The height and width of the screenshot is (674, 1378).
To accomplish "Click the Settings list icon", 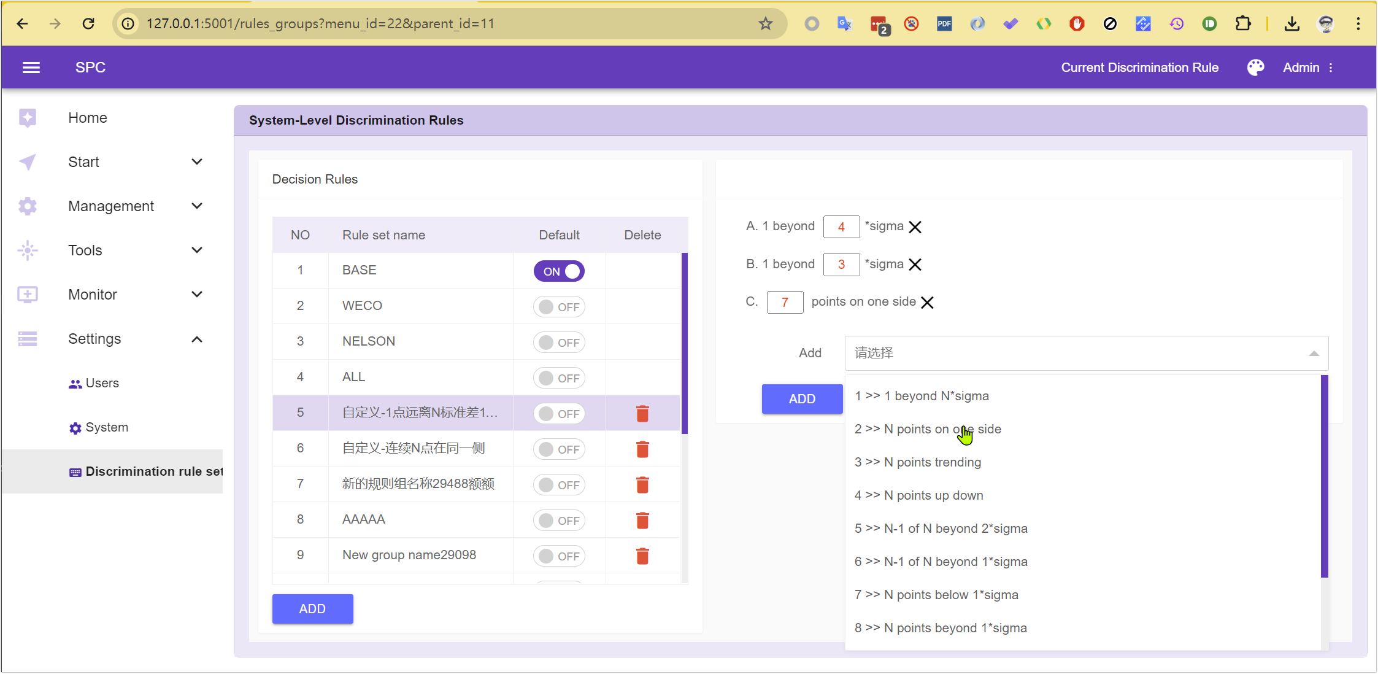I will pos(28,339).
